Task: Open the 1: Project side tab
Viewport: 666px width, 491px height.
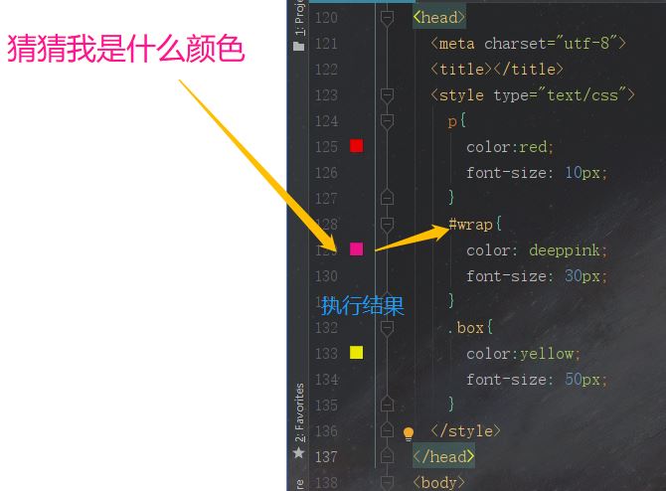Action: [x=299, y=18]
